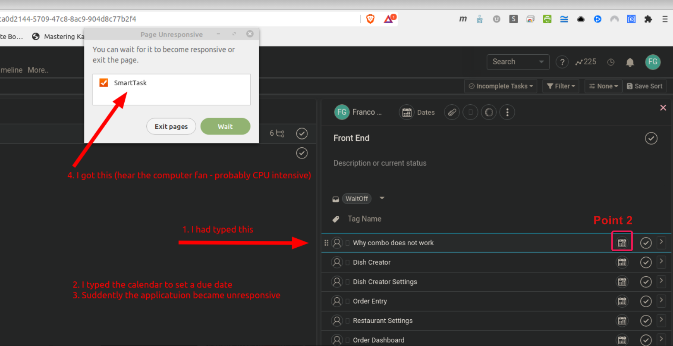The height and width of the screenshot is (346, 673).
Task: Click the Dates calendar icon in task header
Action: [406, 112]
